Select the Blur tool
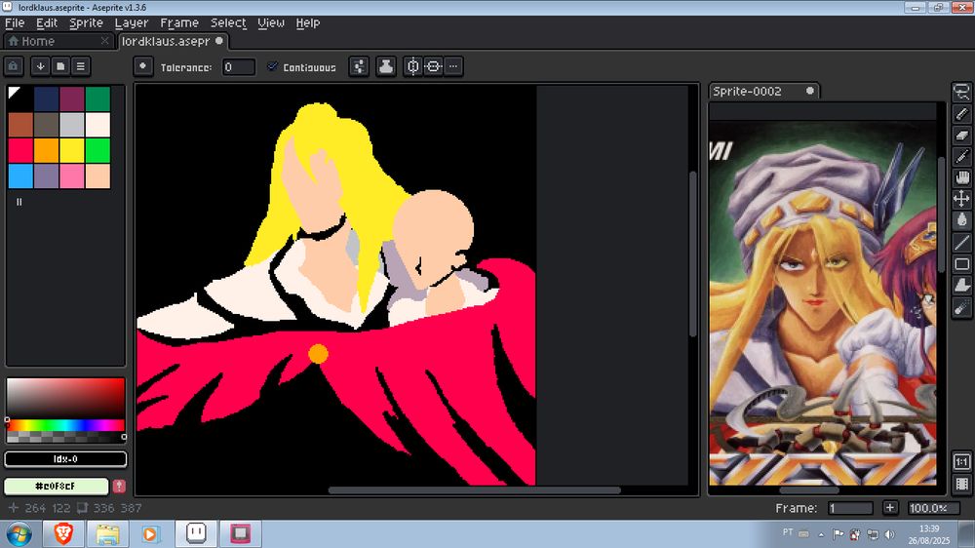This screenshot has height=548, width=975. [962, 307]
